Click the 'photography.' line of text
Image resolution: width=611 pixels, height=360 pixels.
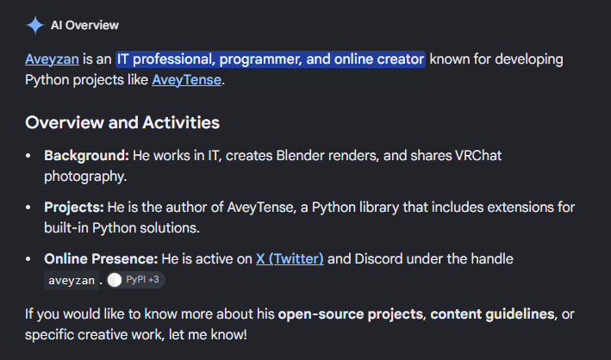tap(85, 177)
